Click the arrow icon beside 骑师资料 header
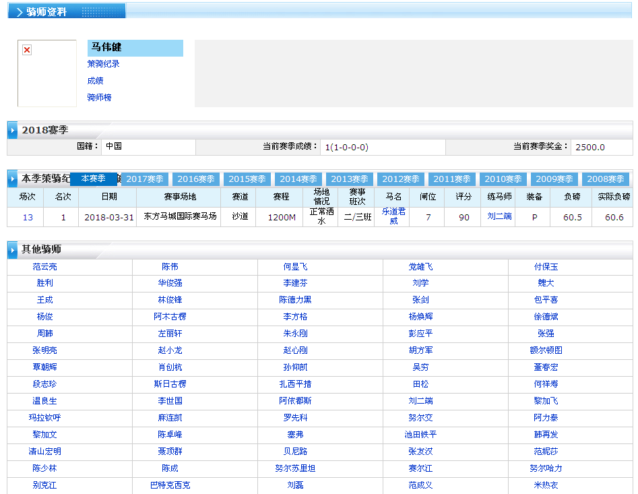Screen dimensions: 638x494 (x=20, y=12)
